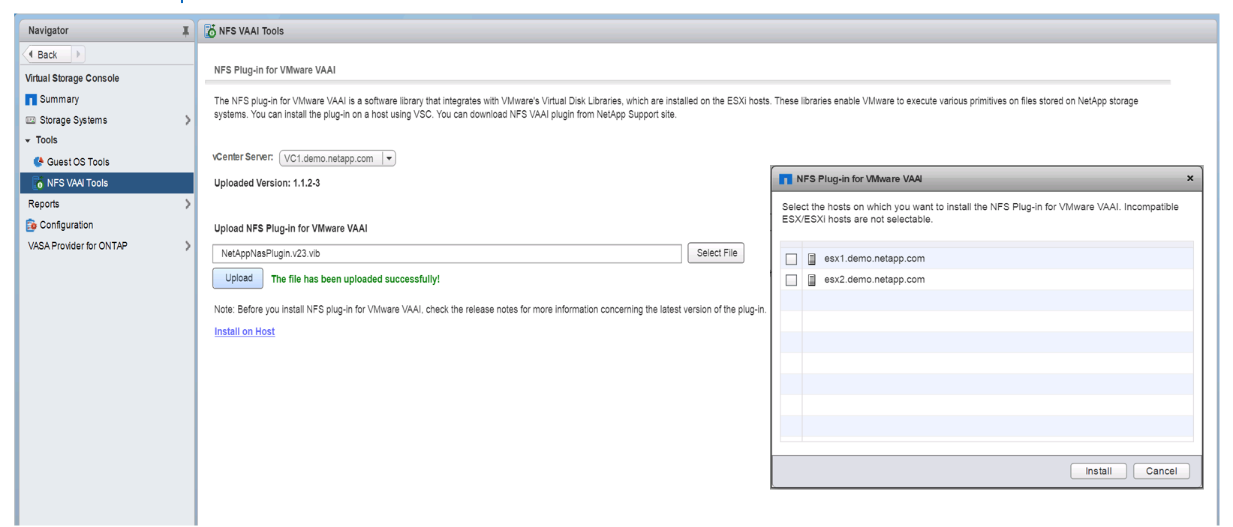
Task: Click the NFS VAAI Tools sidebar icon
Action: [38, 183]
